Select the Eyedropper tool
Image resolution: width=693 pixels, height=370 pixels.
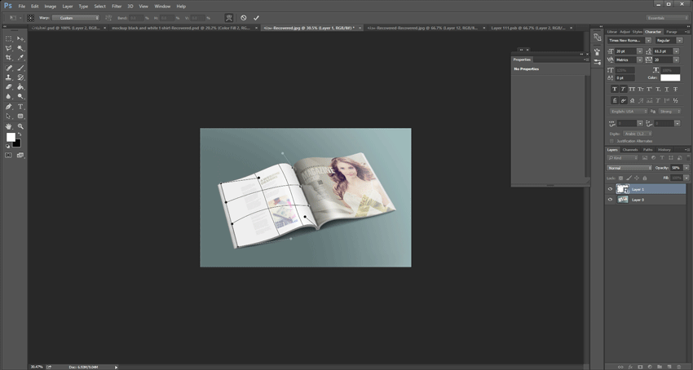click(20, 58)
